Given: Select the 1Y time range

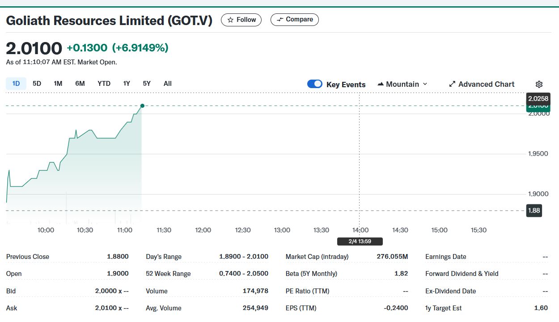Looking at the screenshot, I should pyautogui.click(x=127, y=84).
